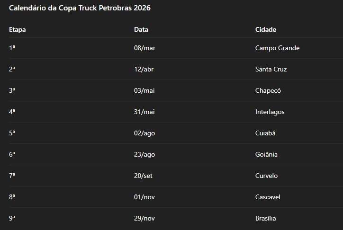Screen dimensions: 343x230
Task: Select the Chapecó city cell
Action: 268,90
